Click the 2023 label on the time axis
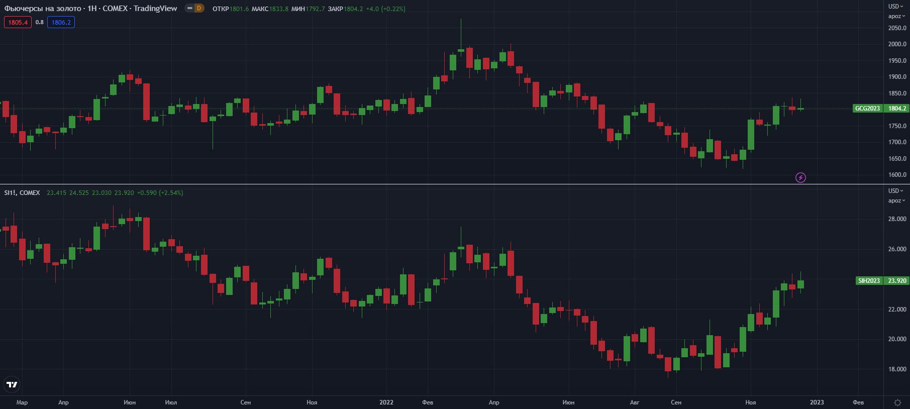Screen dimensions: 910x409 coord(817,402)
